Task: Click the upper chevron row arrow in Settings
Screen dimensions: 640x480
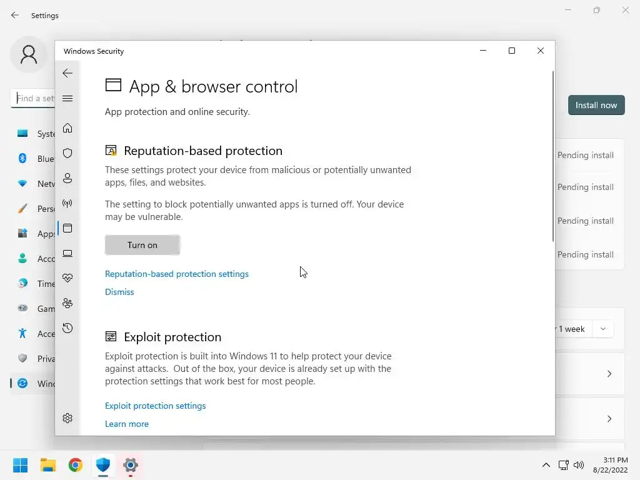Action: point(609,374)
